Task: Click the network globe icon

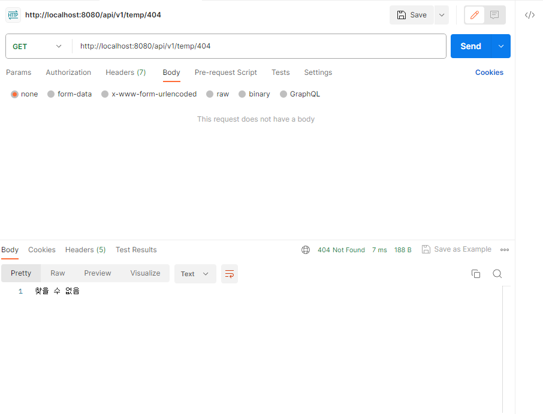Action: click(306, 250)
